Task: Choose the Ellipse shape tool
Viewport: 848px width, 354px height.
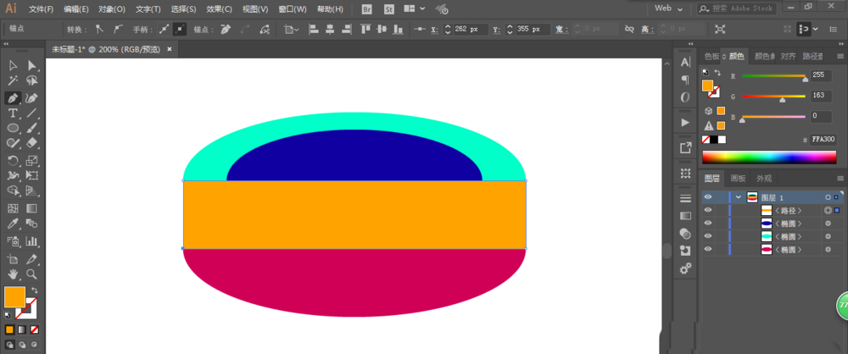Action: (14, 128)
